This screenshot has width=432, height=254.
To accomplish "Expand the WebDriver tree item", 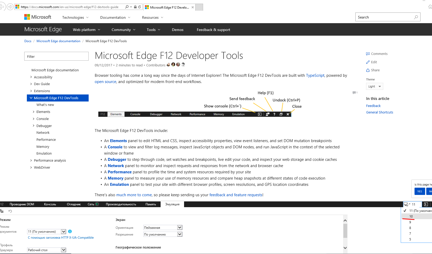I will pos(31,167).
